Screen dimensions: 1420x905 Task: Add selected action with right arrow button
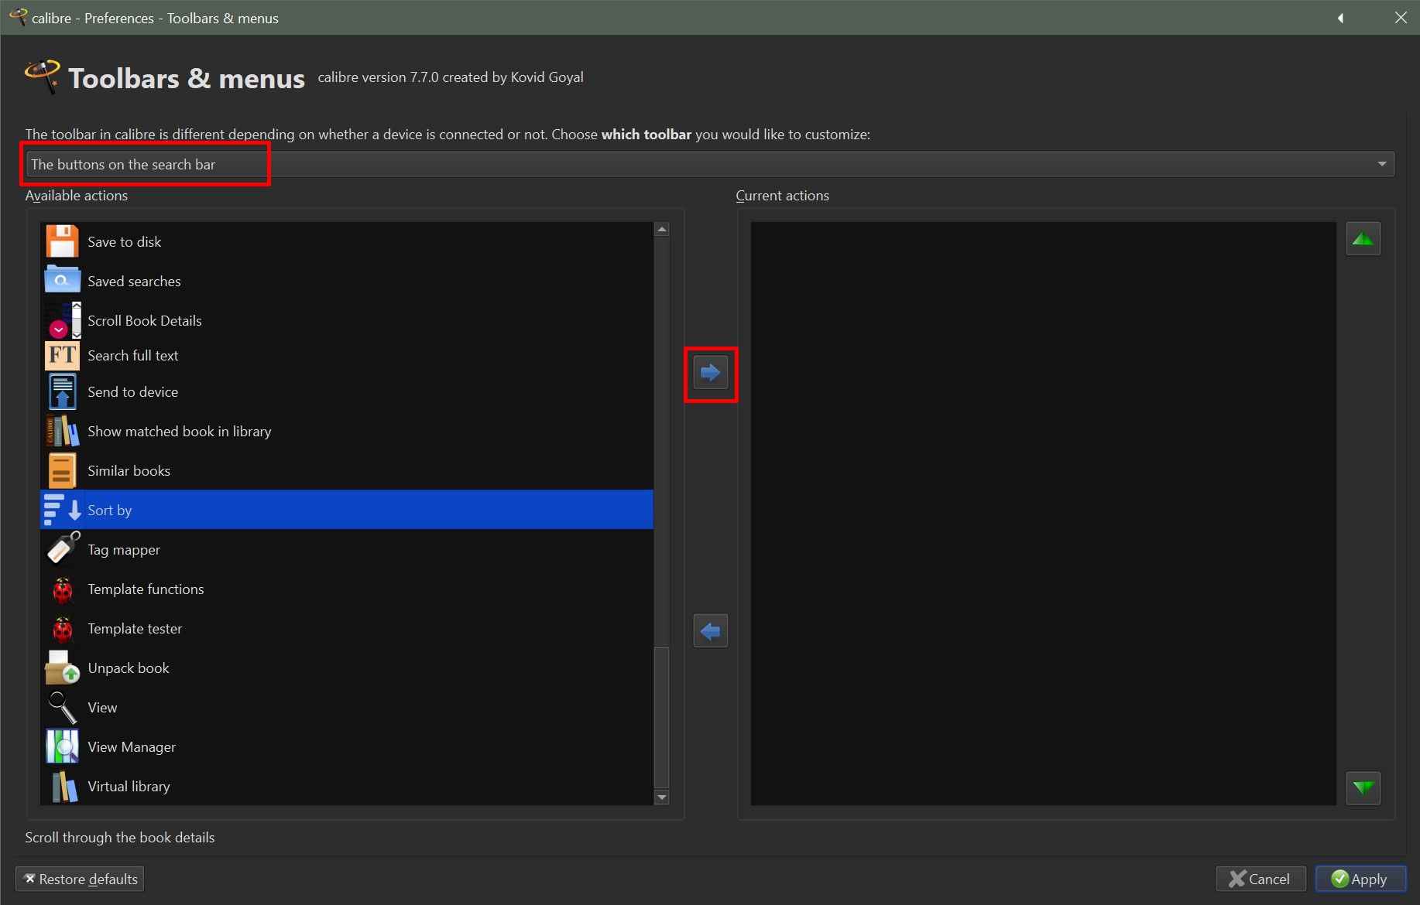pos(711,373)
